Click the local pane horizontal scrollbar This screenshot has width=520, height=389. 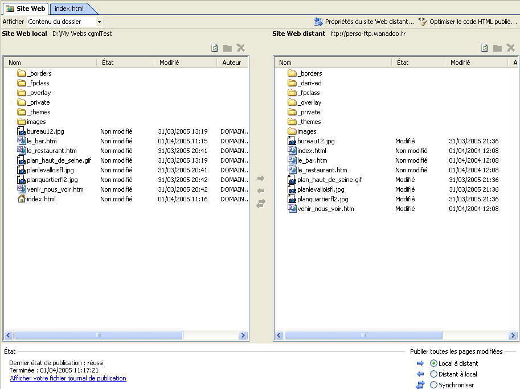point(126,336)
